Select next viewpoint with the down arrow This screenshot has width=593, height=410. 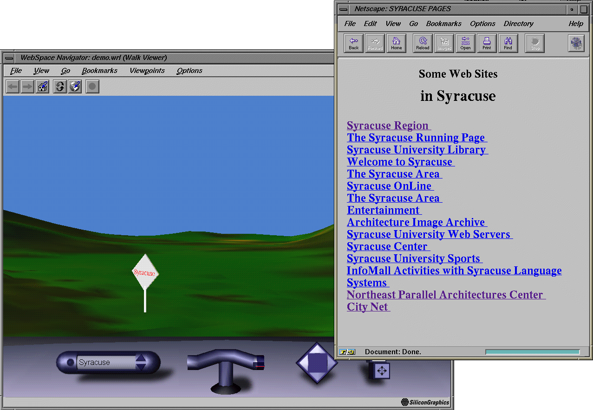click(141, 367)
